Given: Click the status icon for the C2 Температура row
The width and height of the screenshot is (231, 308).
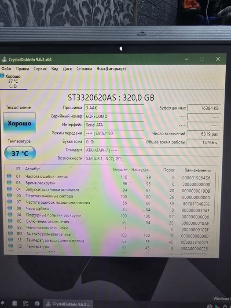Looking at the screenshot, I should click(x=11, y=246).
